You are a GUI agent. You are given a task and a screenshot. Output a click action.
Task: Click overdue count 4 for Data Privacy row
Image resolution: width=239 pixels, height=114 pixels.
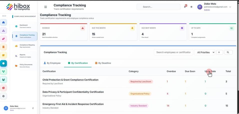click(168, 94)
